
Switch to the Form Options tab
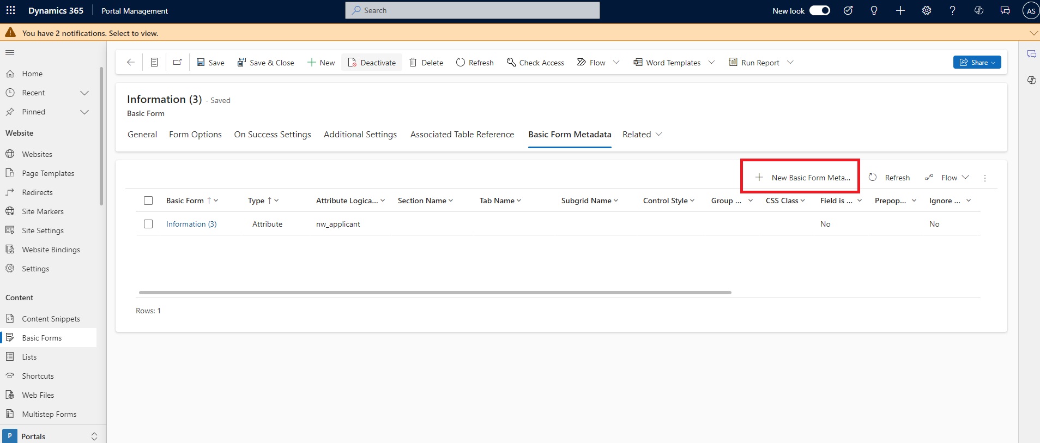pyautogui.click(x=195, y=135)
